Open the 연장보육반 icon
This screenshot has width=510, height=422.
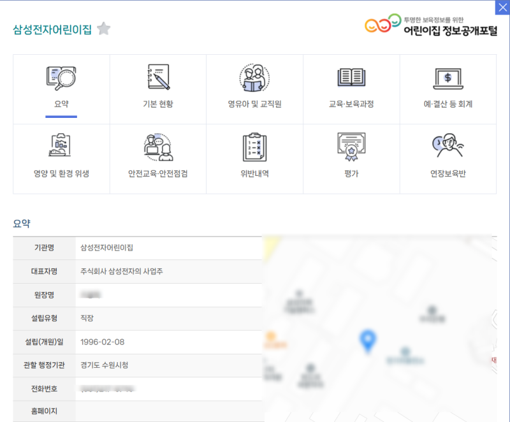[x=448, y=145]
